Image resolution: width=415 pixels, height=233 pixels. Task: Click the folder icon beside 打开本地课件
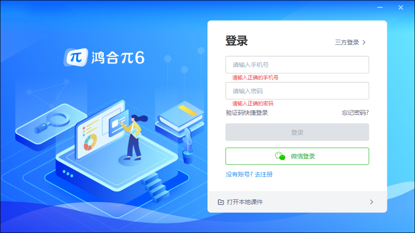pos(221,202)
